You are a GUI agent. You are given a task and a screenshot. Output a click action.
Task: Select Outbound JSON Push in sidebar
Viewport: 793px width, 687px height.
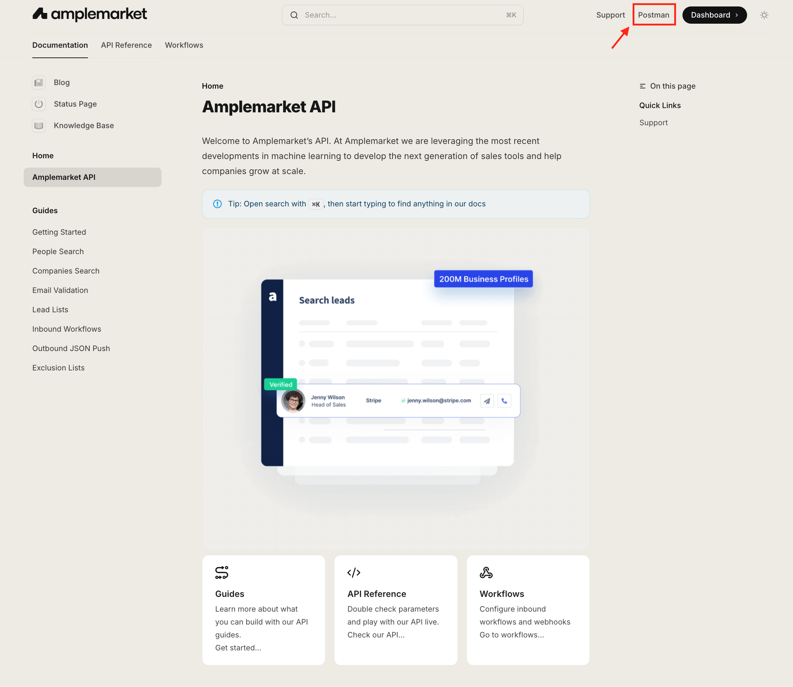click(x=71, y=348)
